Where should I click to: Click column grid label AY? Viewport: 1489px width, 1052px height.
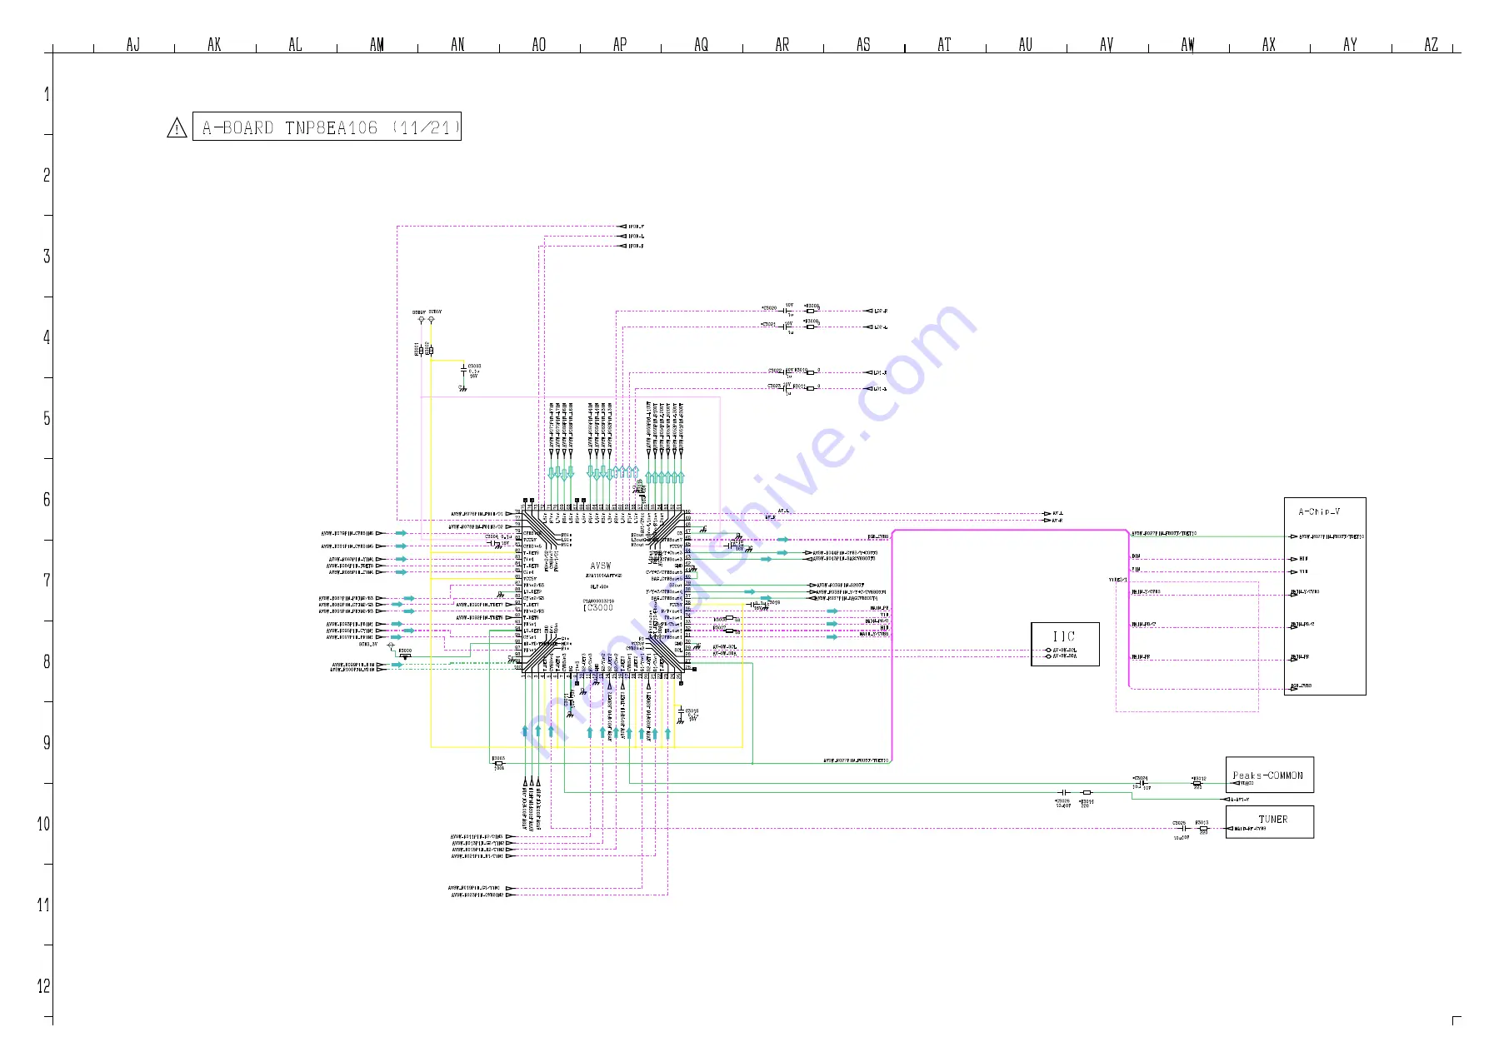pos(1350,44)
